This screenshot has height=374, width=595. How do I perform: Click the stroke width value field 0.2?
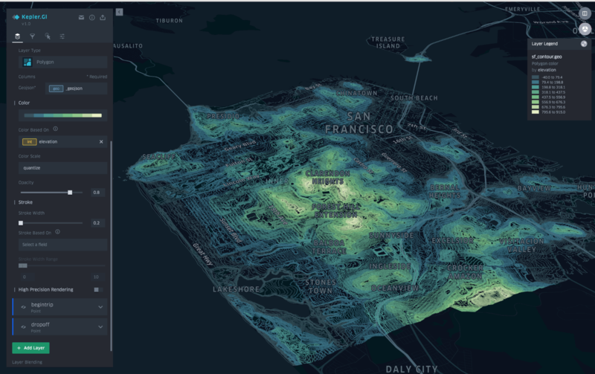97,223
